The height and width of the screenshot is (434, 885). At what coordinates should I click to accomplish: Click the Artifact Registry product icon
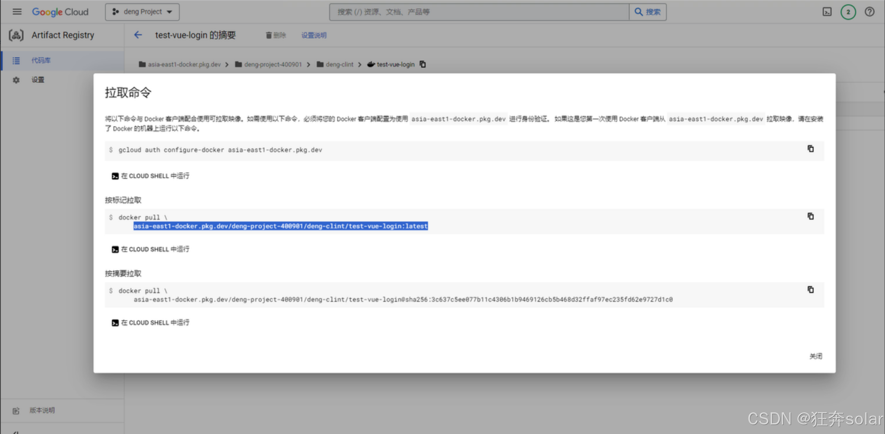(16, 35)
